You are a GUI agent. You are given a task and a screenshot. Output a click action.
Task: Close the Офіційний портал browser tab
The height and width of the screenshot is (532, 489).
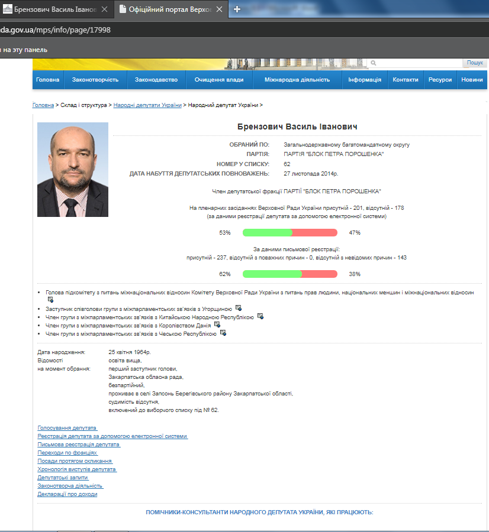coord(220,9)
